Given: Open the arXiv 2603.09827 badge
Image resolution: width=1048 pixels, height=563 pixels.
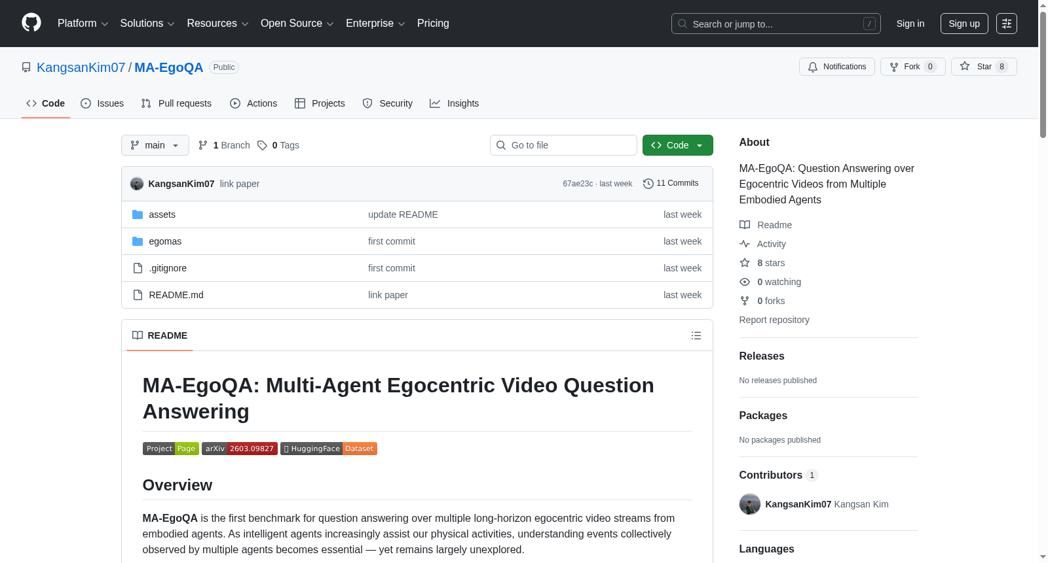Looking at the screenshot, I should pos(240,449).
